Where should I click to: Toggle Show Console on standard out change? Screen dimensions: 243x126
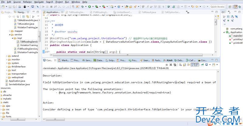tap(193, 65)
